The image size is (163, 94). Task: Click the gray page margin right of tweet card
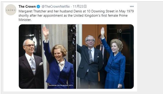point(150,47)
